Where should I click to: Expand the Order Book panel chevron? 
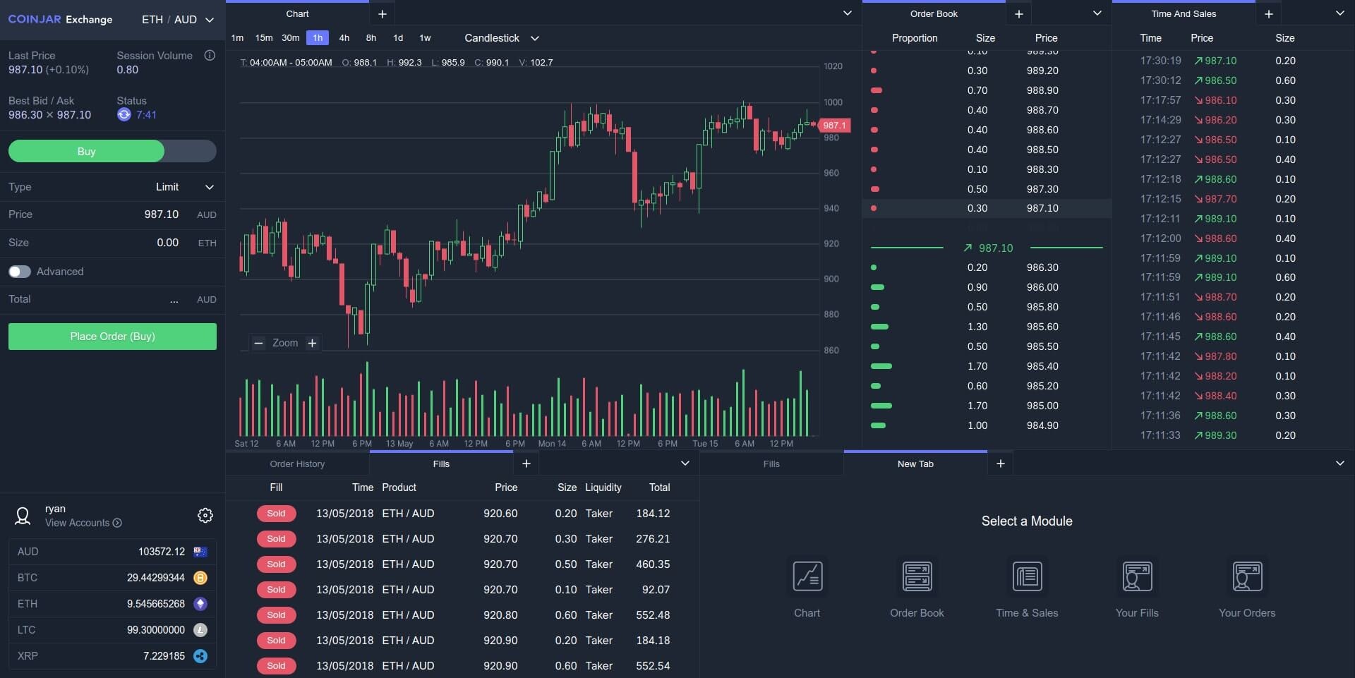(x=1097, y=13)
